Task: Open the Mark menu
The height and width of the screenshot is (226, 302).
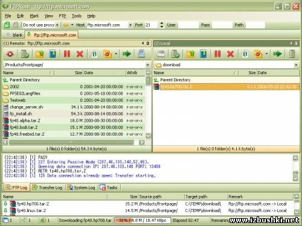Action: pyautogui.click(x=34, y=16)
